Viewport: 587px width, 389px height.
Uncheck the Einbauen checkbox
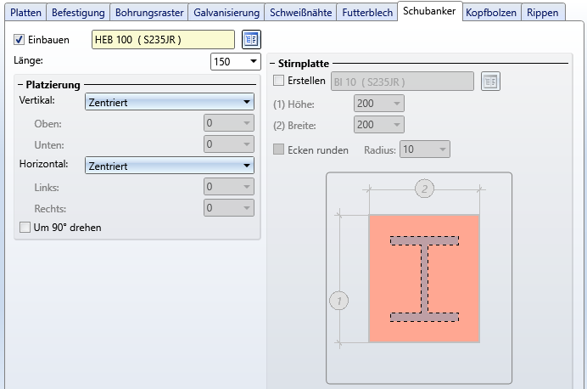click(x=20, y=39)
